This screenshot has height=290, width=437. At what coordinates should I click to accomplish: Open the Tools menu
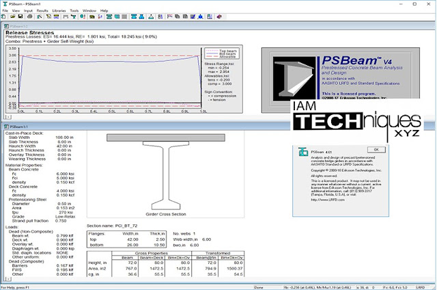[74, 11]
